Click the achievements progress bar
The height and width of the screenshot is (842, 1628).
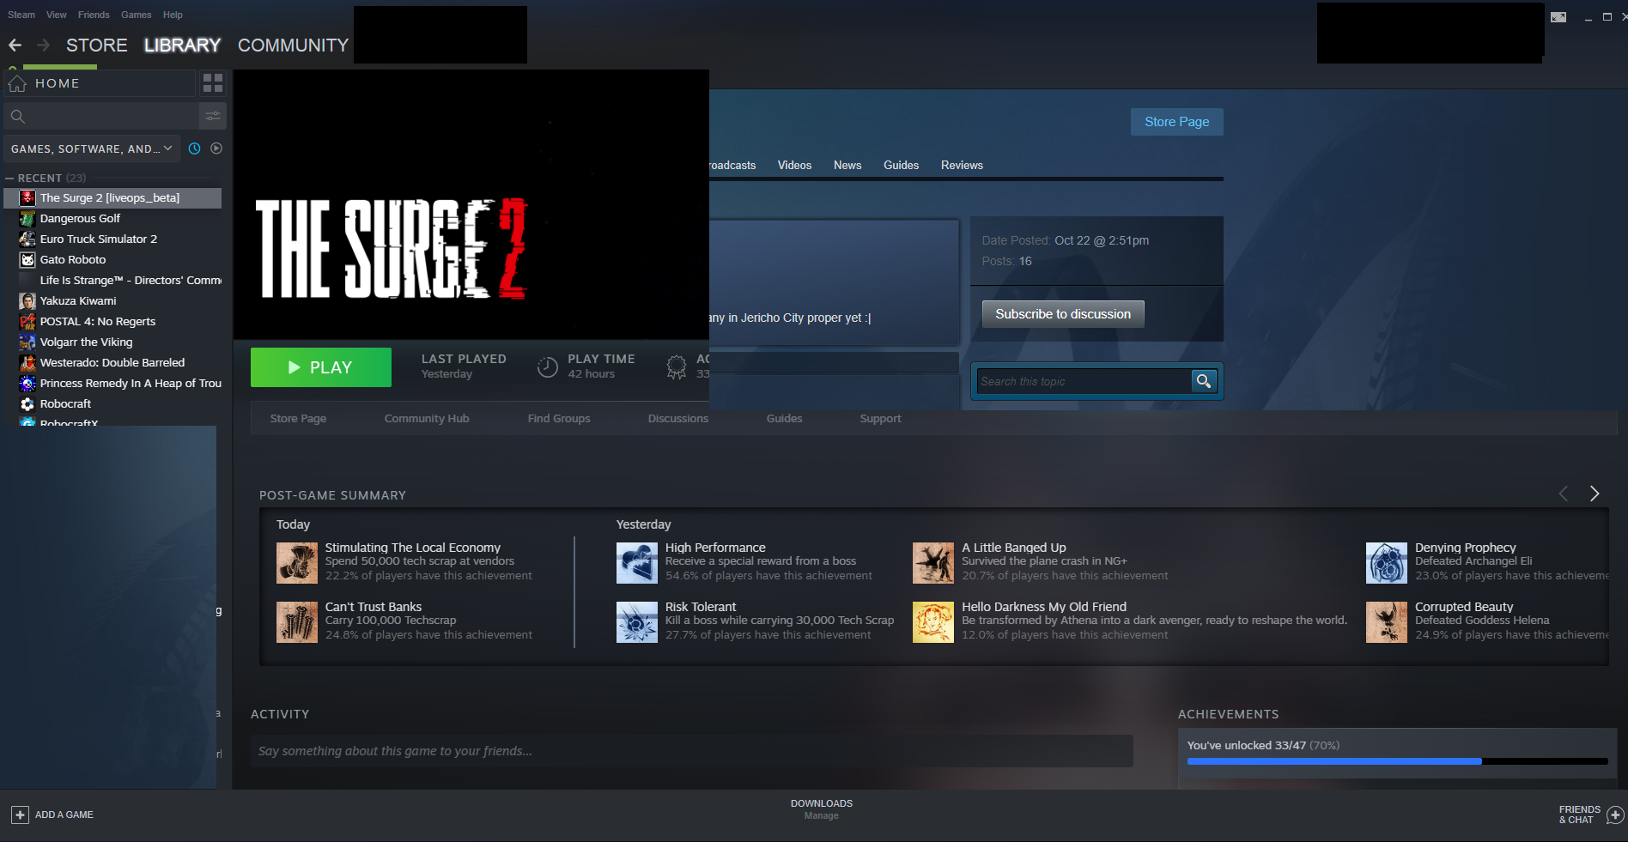point(1397,761)
